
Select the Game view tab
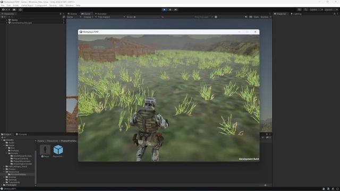click(x=86, y=14)
